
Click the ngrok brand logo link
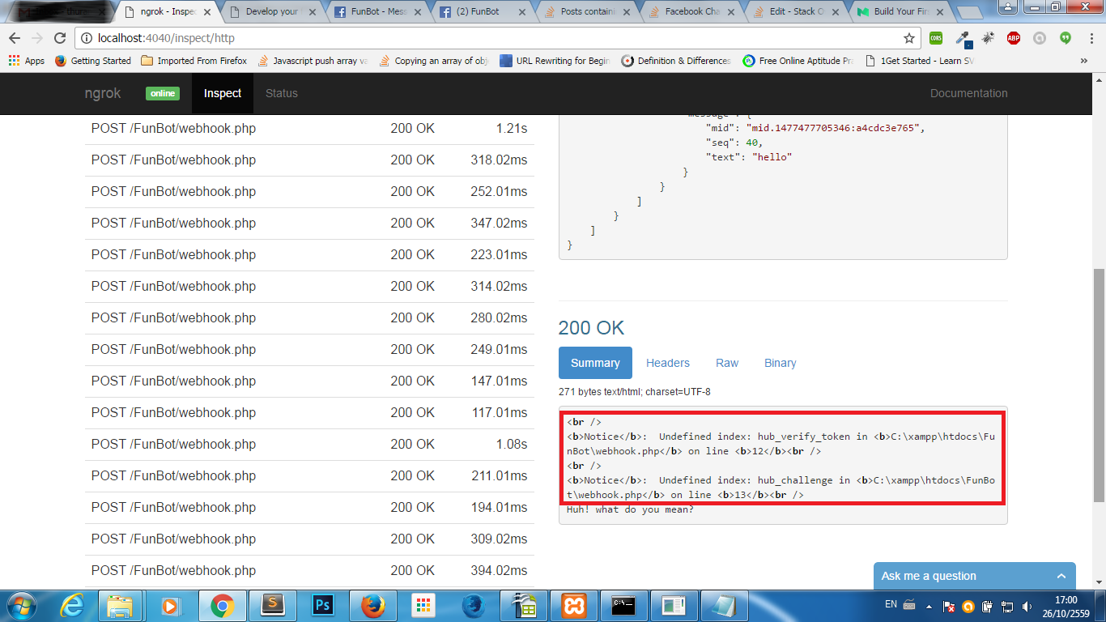pos(103,93)
